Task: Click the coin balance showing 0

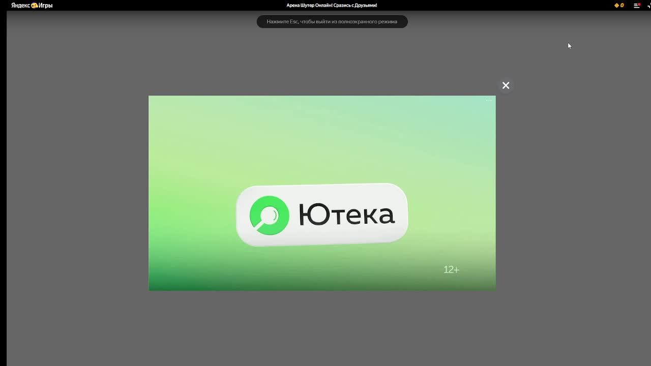Action: (619, 5)
